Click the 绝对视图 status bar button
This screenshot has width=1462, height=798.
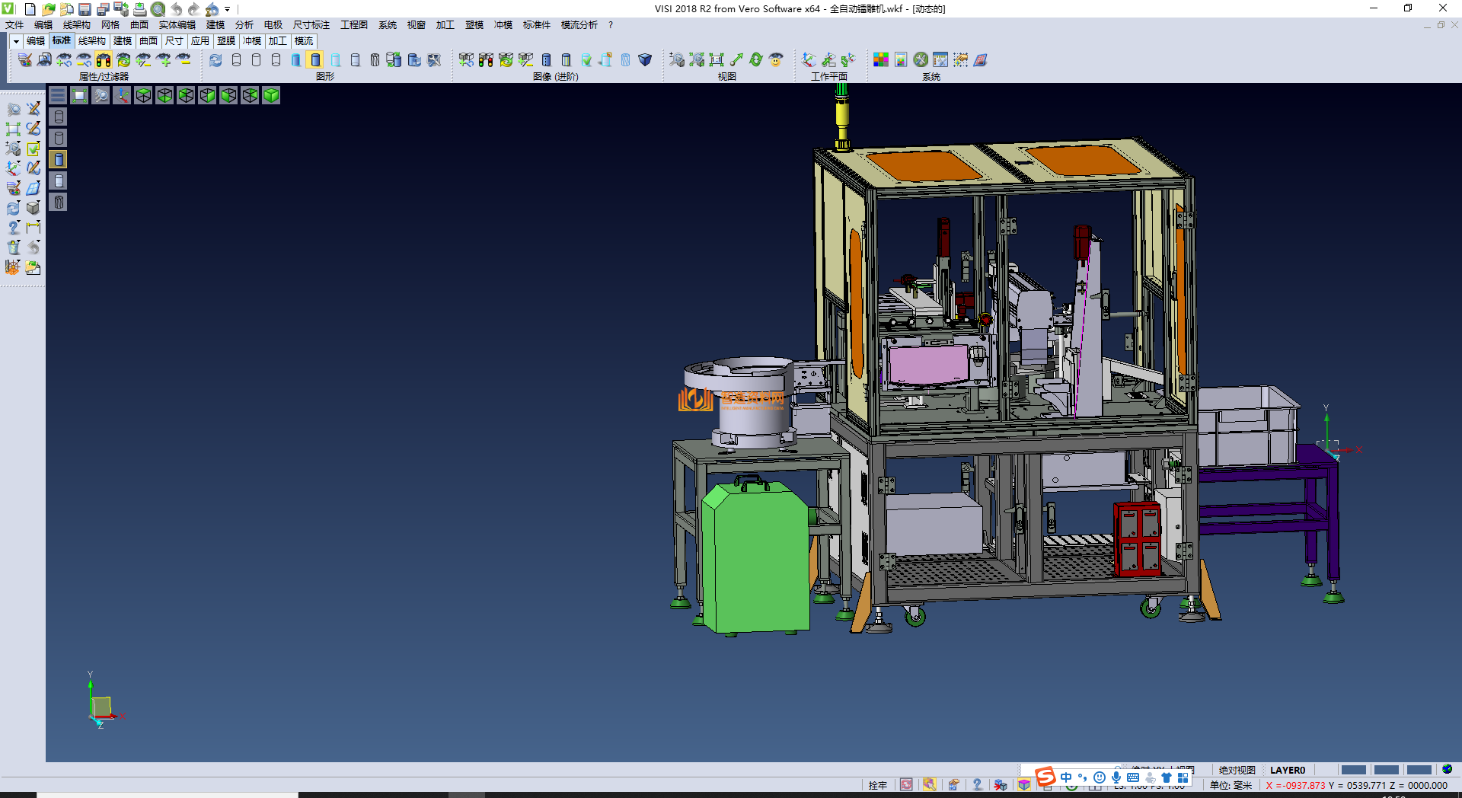coord(1237,770)
